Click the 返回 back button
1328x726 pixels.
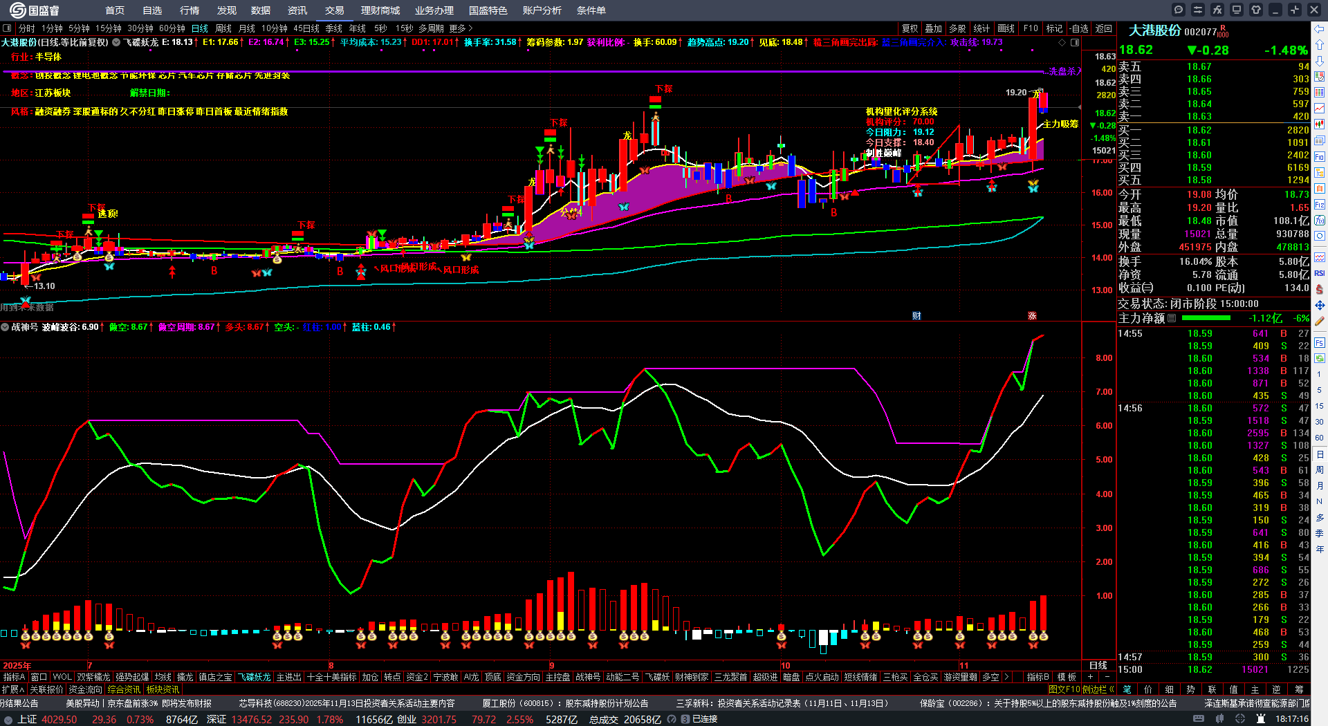coord(1104,28)
